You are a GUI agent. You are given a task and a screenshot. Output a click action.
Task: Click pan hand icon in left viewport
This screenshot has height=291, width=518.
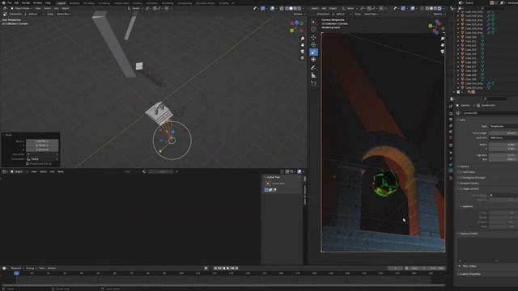point(302,45)
